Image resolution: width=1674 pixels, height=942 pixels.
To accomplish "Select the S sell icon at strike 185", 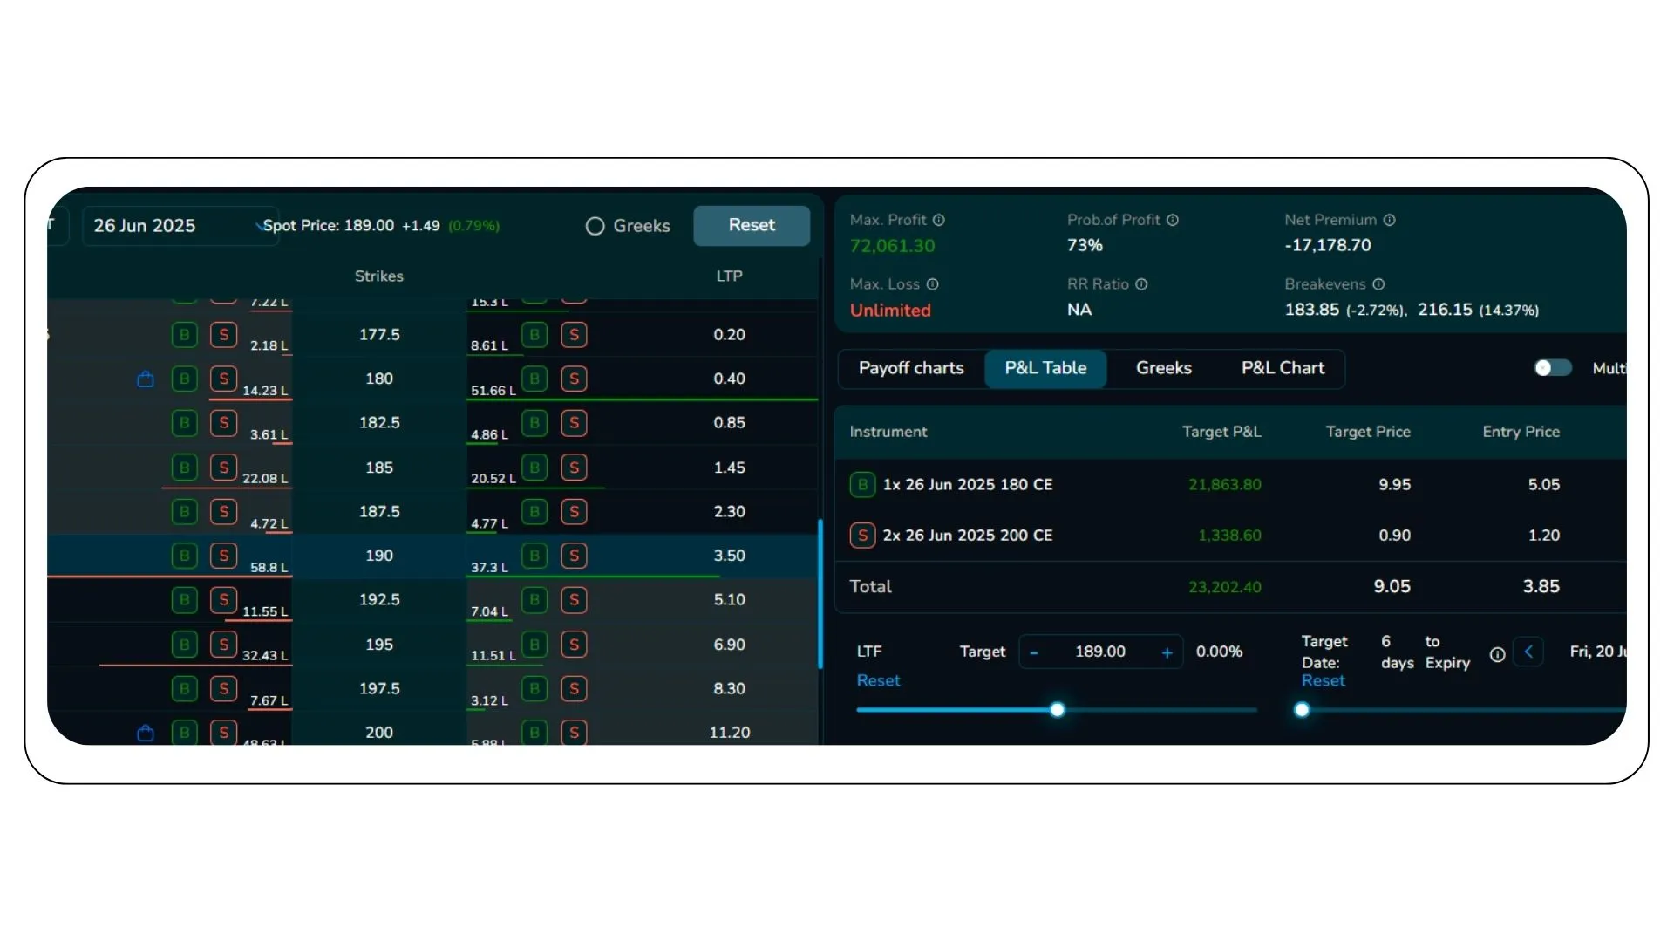I will pyautogui.click(x=223, y=468).
